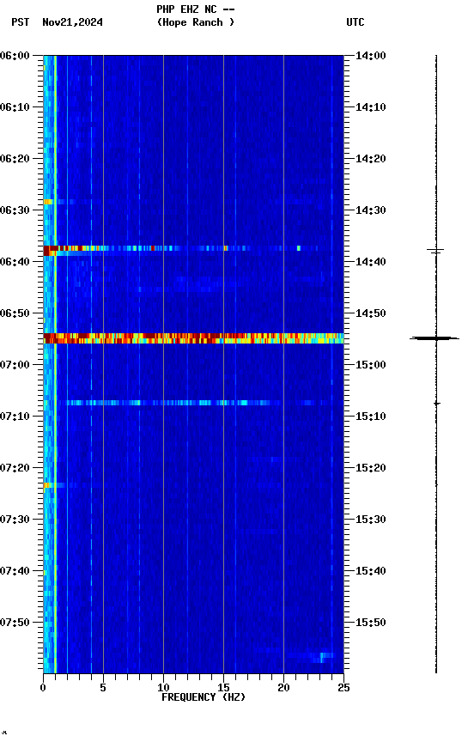The width and height of the screenshot is (474, 742).
Task: Click the 15:40 UTC time label
Action: tap(371, 571)
